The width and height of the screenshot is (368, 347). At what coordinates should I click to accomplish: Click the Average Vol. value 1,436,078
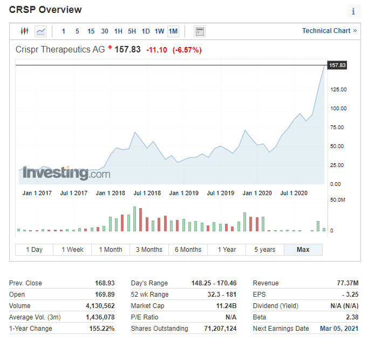100,317
